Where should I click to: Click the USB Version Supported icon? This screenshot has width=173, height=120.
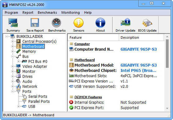tap(71, 86)
